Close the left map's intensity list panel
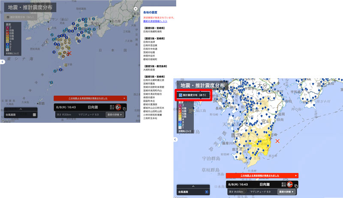This screenshot has width=343, height=198. (x=135, y=9)
